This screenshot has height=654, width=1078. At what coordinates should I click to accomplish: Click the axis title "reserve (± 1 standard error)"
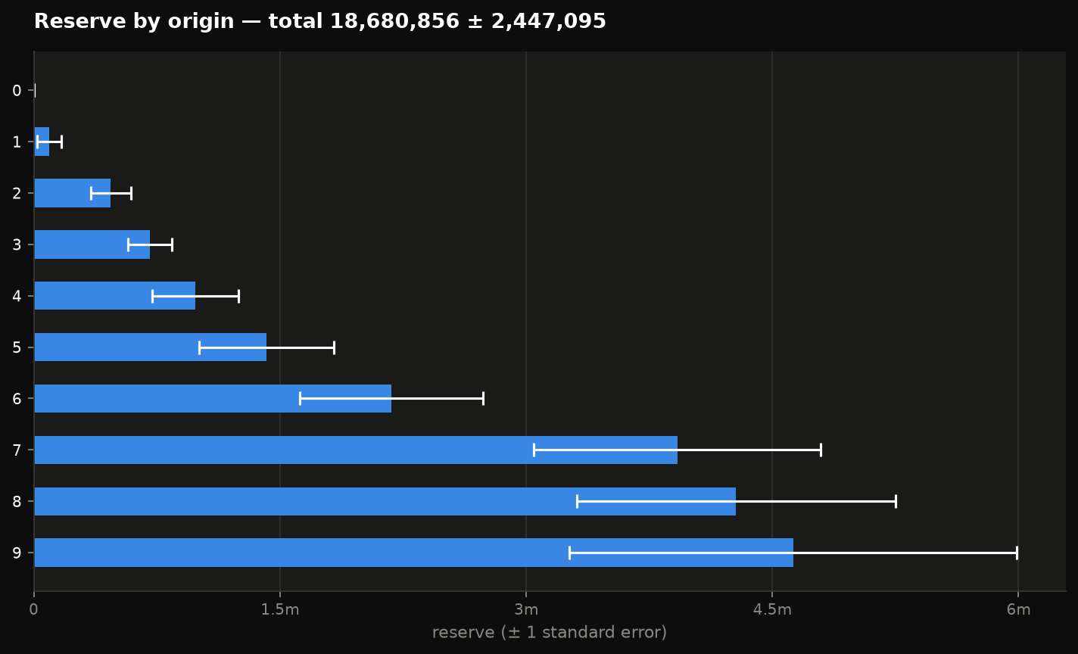point(550,633)
